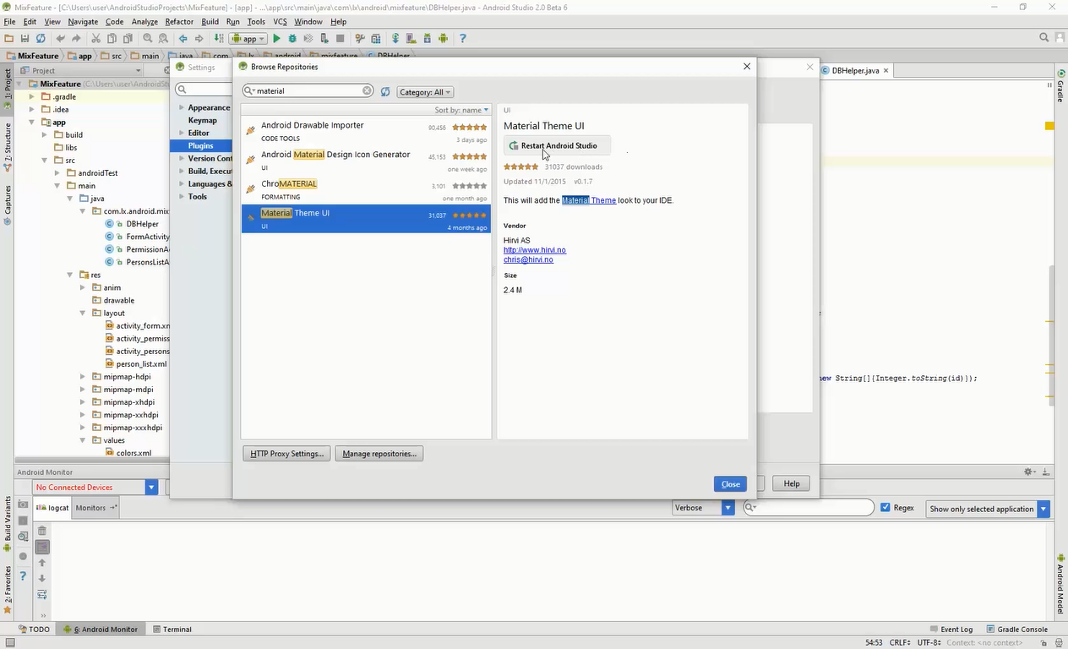This screenshot has width=1068, height=649.
Task: Click the Help question mark in toolbar
Action: click(462, 38)
